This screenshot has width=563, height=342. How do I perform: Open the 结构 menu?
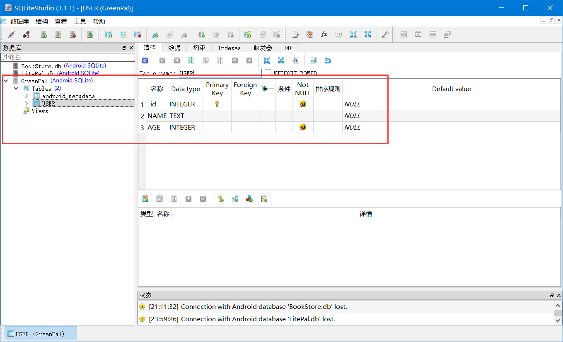[42, 22]
